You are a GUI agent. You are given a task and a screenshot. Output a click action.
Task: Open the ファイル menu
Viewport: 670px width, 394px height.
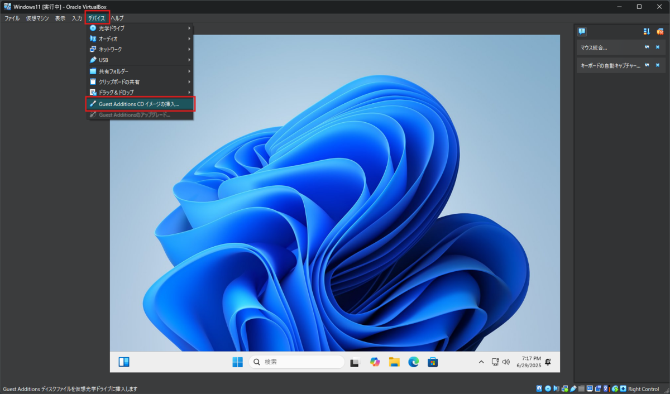[12, 18]
